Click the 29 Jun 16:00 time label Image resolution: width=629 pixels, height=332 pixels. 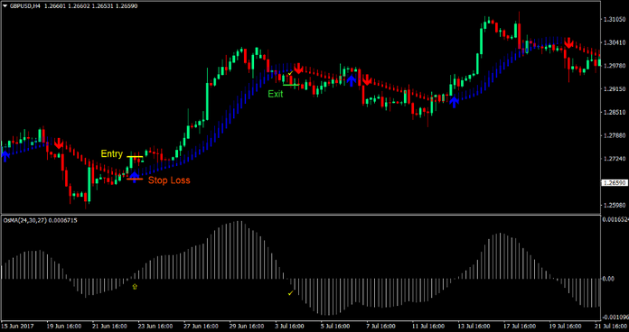[247, 326]
